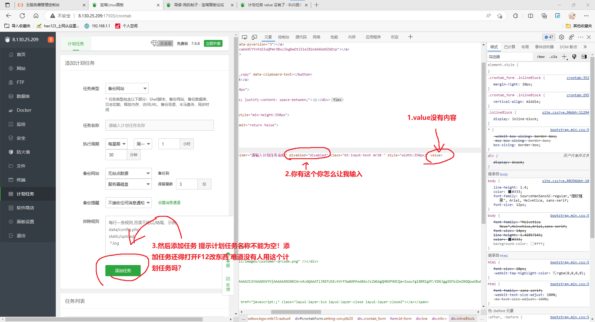
Task: Open bootstrap.min.css:5 link for * rule
Action: point(570,130)
